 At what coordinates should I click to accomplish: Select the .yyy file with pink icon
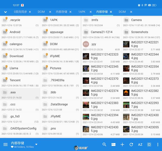[101, 46]
